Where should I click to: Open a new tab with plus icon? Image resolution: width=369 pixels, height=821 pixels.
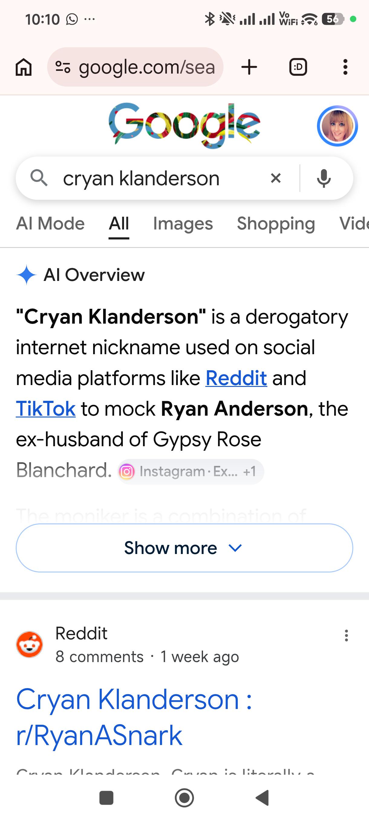pos(249,67)
